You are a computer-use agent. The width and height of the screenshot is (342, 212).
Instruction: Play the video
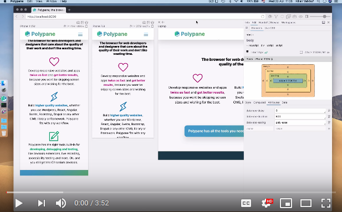tap(19, 203)
